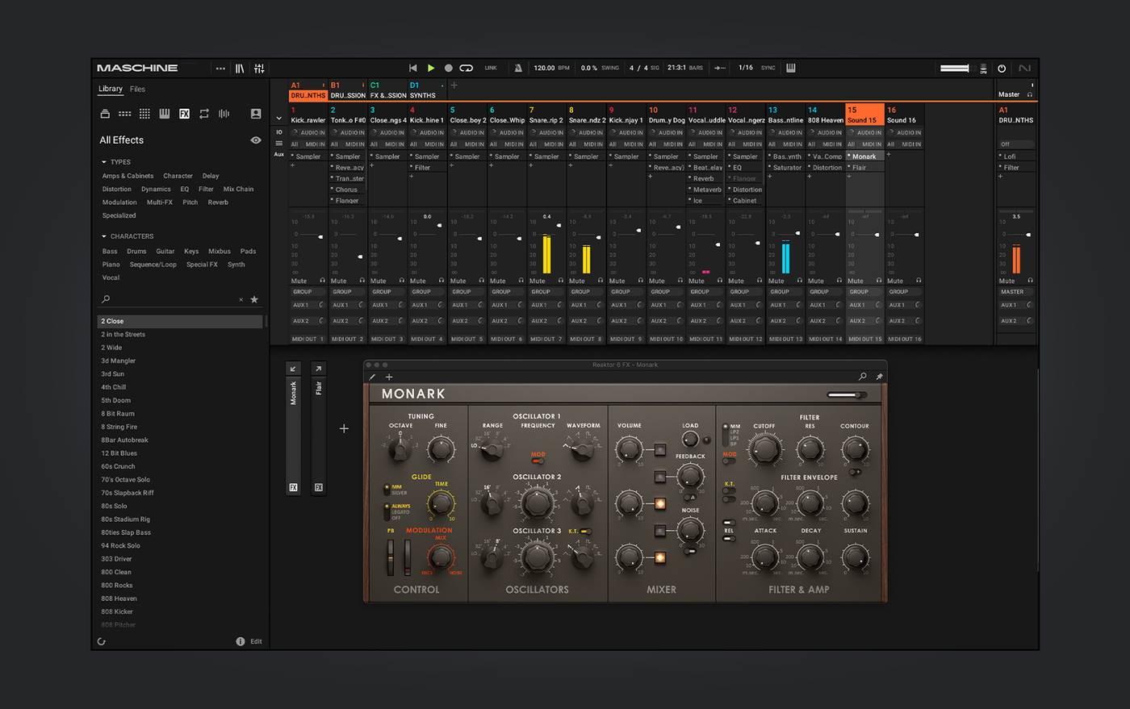Viewport: 1130px width, 709px height.
Task: Toggle the Oscillator 1 mixer on button
Action: [659, 449]
